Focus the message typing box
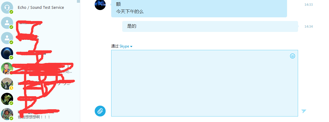 click(x=205, y=83)
